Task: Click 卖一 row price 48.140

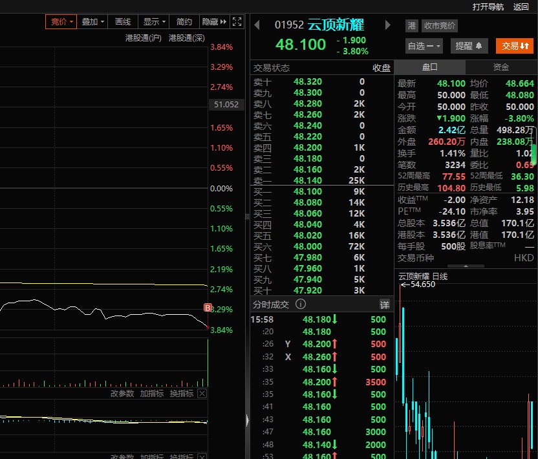Action: [x=308, y=180]
